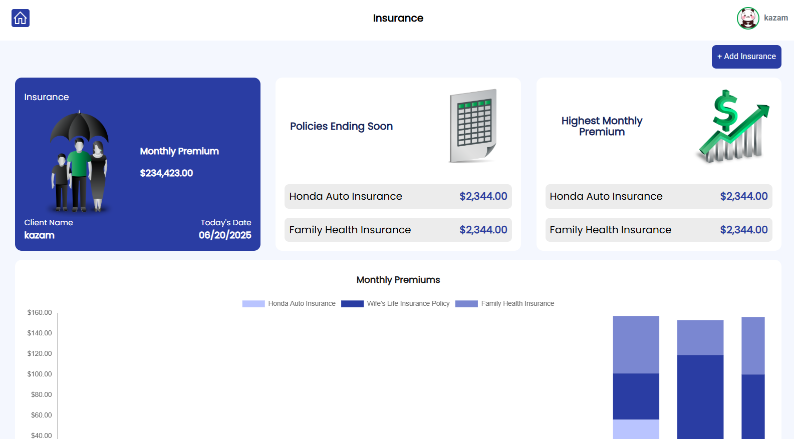Click the family umbrella insurance illustration
Screen dimensions: 794x439
click(79, 161)
